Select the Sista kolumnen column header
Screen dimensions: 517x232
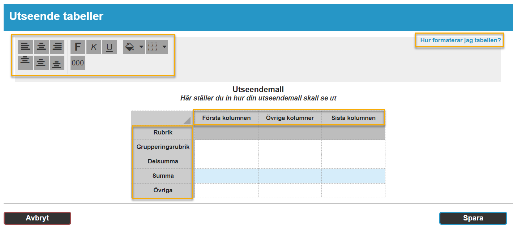tap(353, 118)
